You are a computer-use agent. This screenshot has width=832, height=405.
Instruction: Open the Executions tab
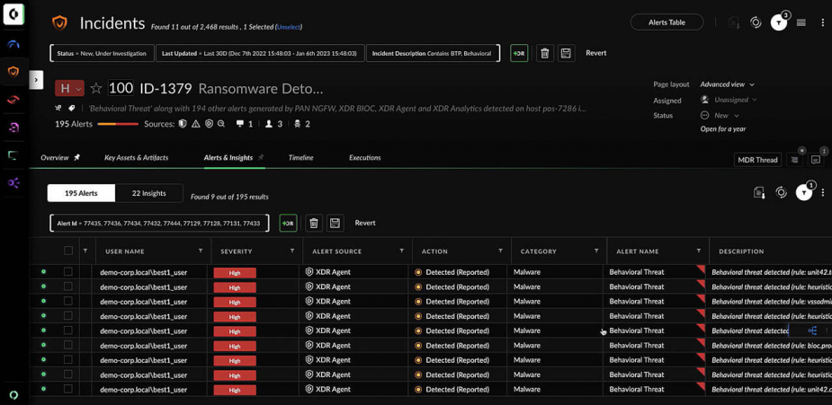pos(364,158)
